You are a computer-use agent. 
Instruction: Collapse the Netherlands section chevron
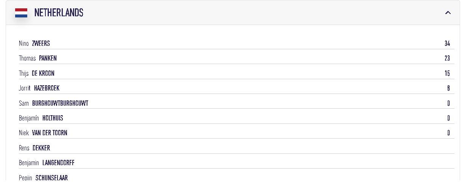448,13
